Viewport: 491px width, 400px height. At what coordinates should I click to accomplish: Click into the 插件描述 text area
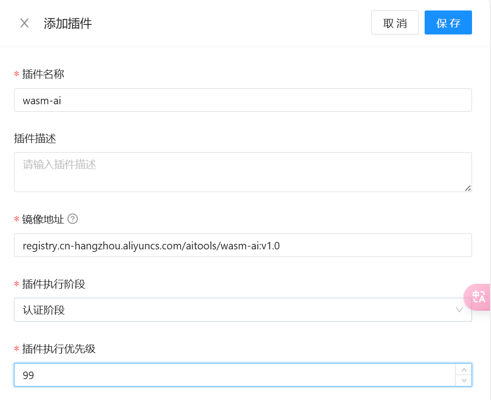tap(243, 172)
